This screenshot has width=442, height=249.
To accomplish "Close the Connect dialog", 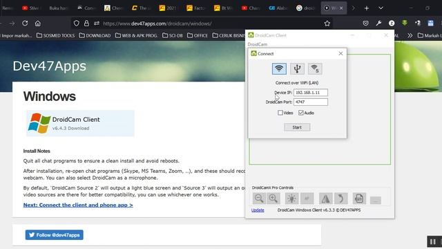I will (340, 53).
